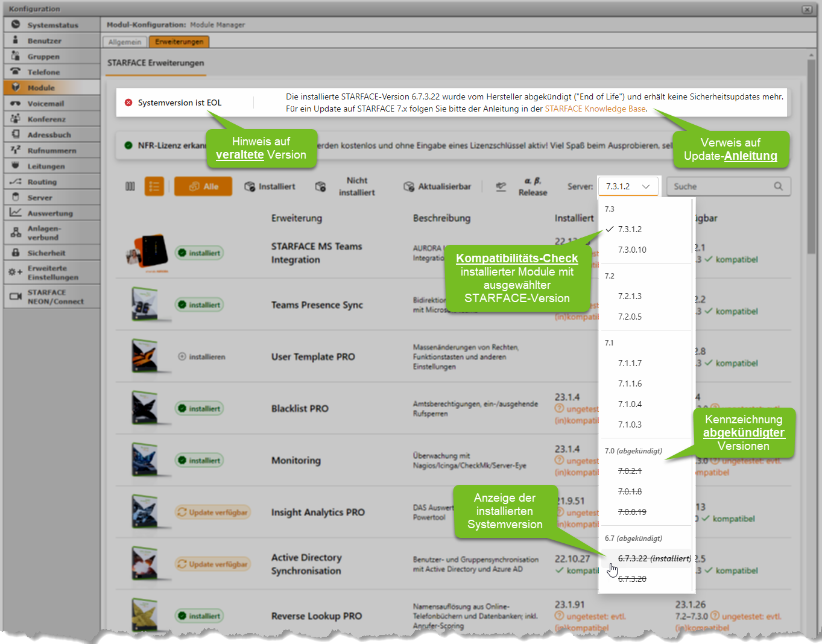Select version 7.3.1.2 in dropdown list
This screenshot has width=822, height=644.
(x=646, y=229)
